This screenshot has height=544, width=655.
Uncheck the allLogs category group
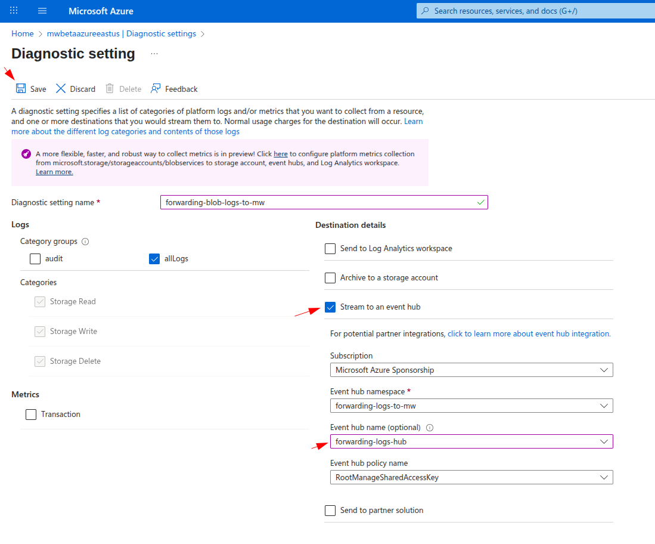[x=154, y=258]
